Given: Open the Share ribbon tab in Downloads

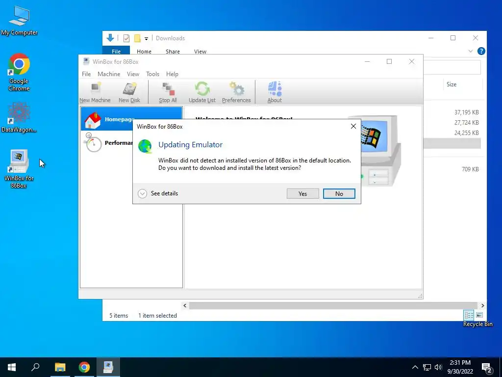Looking at the screenshot, I should (173, 51).
